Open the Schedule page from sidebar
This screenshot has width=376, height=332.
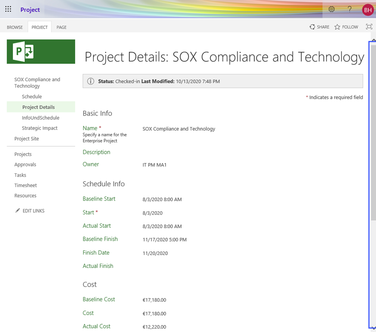click(x=32, y=96)
